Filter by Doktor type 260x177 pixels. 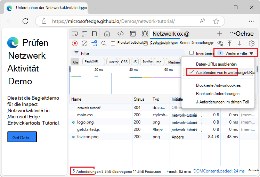pyautogui.click(x=112, y=62)
